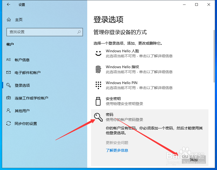
Task: Click the 使用物理安全密钥登录 description
Action: point(124,104)
